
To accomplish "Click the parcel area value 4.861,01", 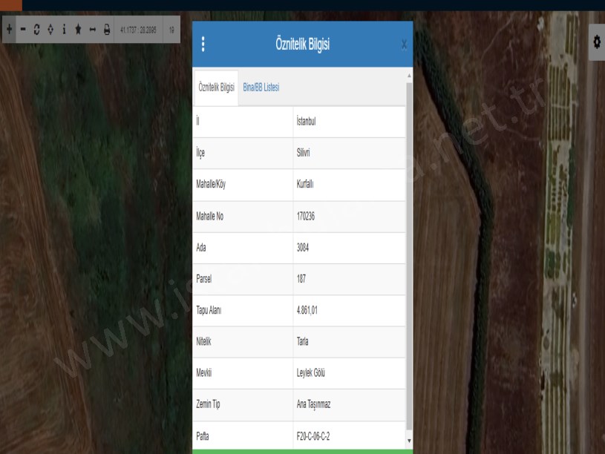I will [309, 311].
